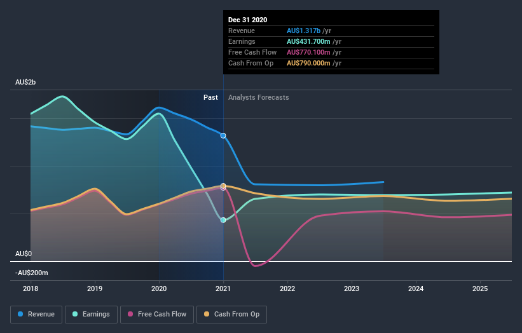
Task: Toggle the Cash From Op legend button
Action: (231, 314)
